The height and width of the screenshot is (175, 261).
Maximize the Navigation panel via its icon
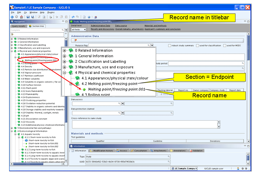66,21
